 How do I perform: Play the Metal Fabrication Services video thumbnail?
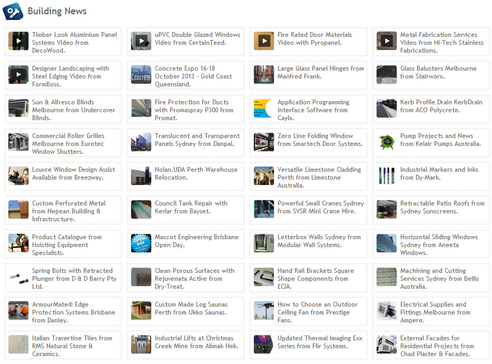(387, 41)
